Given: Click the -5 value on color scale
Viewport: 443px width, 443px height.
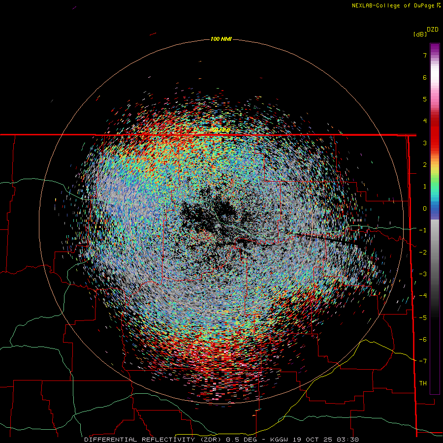Looking at the screenshot, I should pyautogui.click(x=423, y=318).
